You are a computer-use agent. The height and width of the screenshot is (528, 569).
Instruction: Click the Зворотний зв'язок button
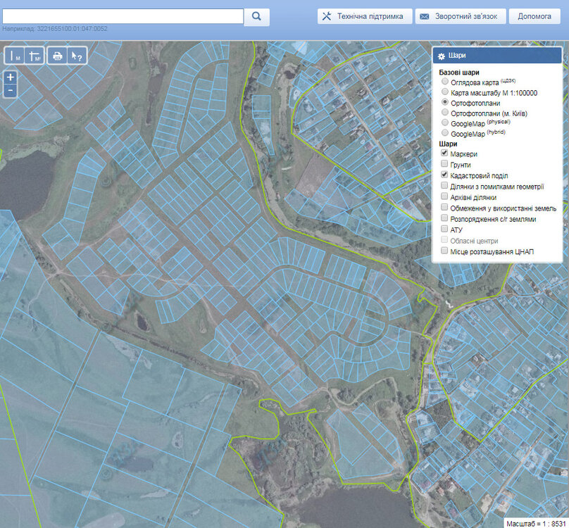coord(462,16)
